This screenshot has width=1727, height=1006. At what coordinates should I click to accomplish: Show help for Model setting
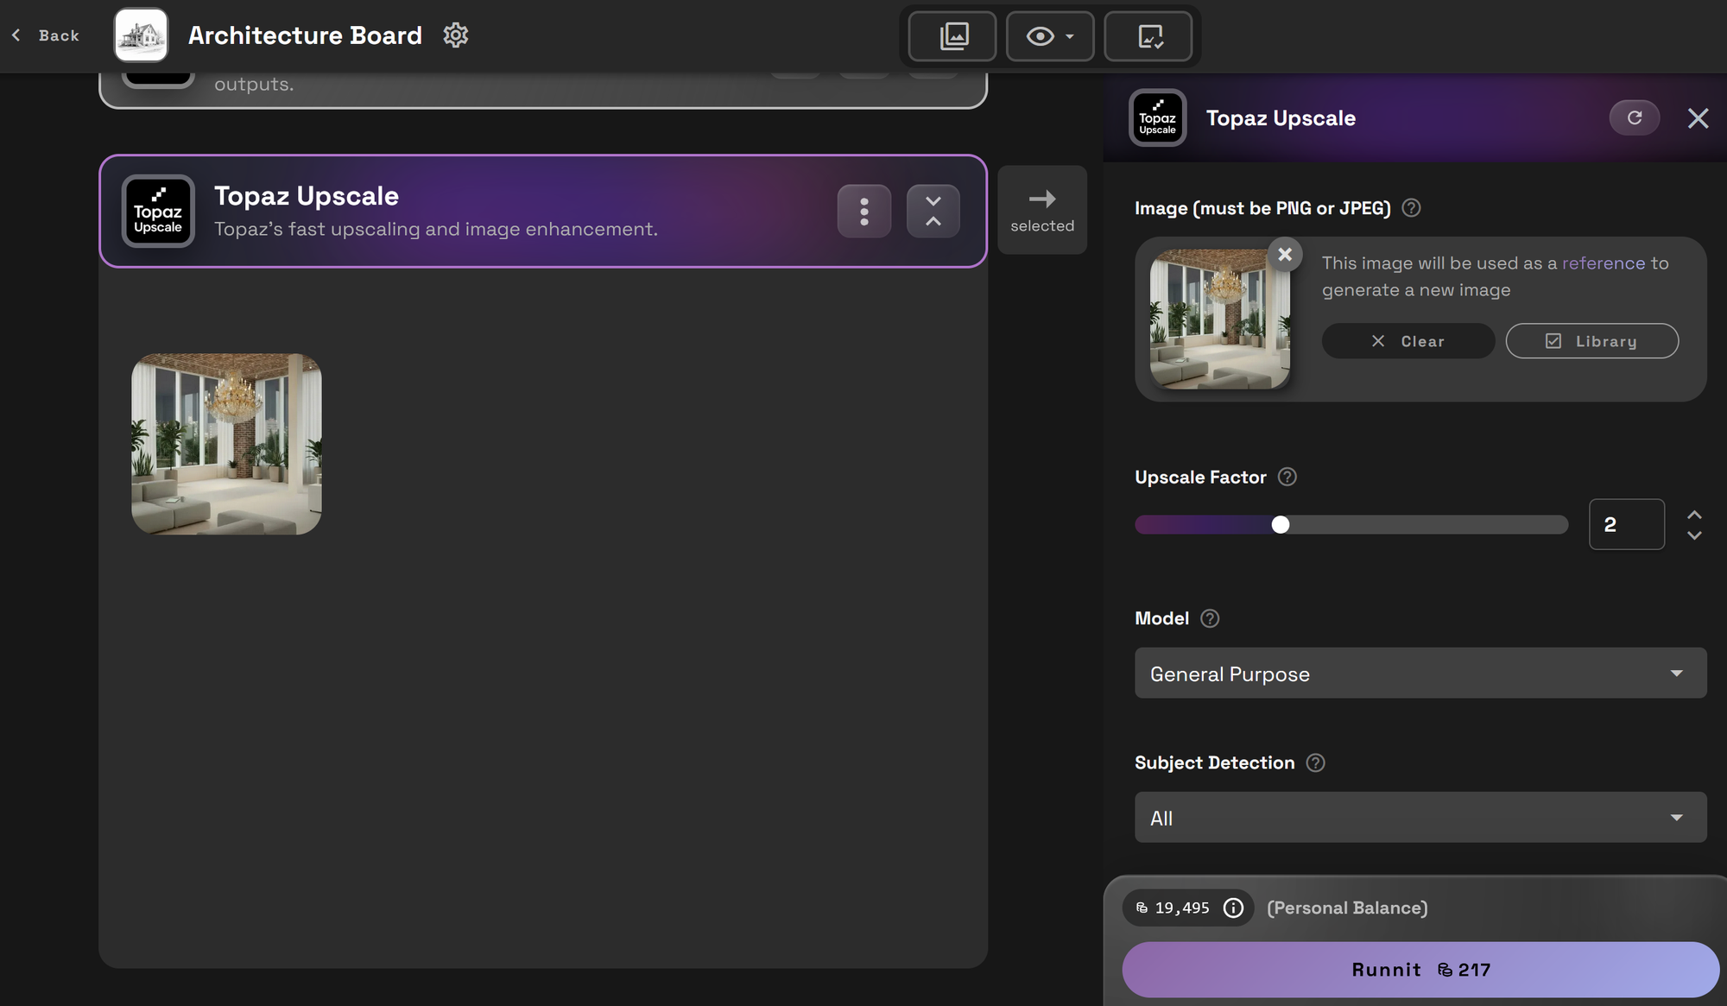1210,618
